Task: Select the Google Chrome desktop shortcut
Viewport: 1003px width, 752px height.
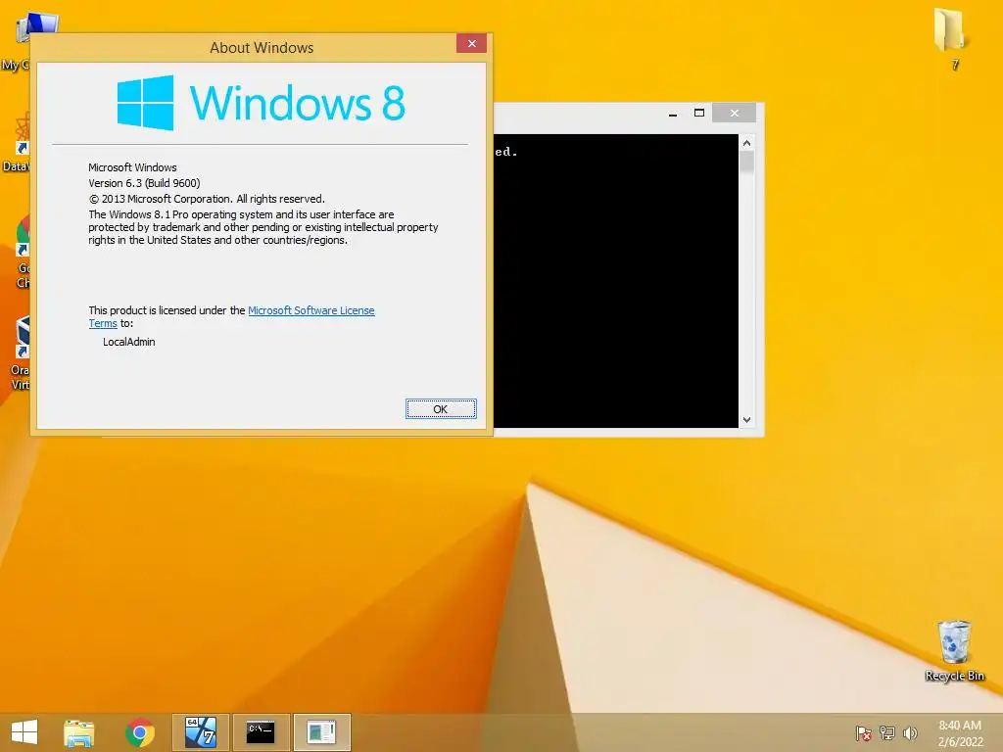Action: pos(24,253)
